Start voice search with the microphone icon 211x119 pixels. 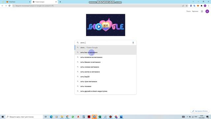point(133,43)
